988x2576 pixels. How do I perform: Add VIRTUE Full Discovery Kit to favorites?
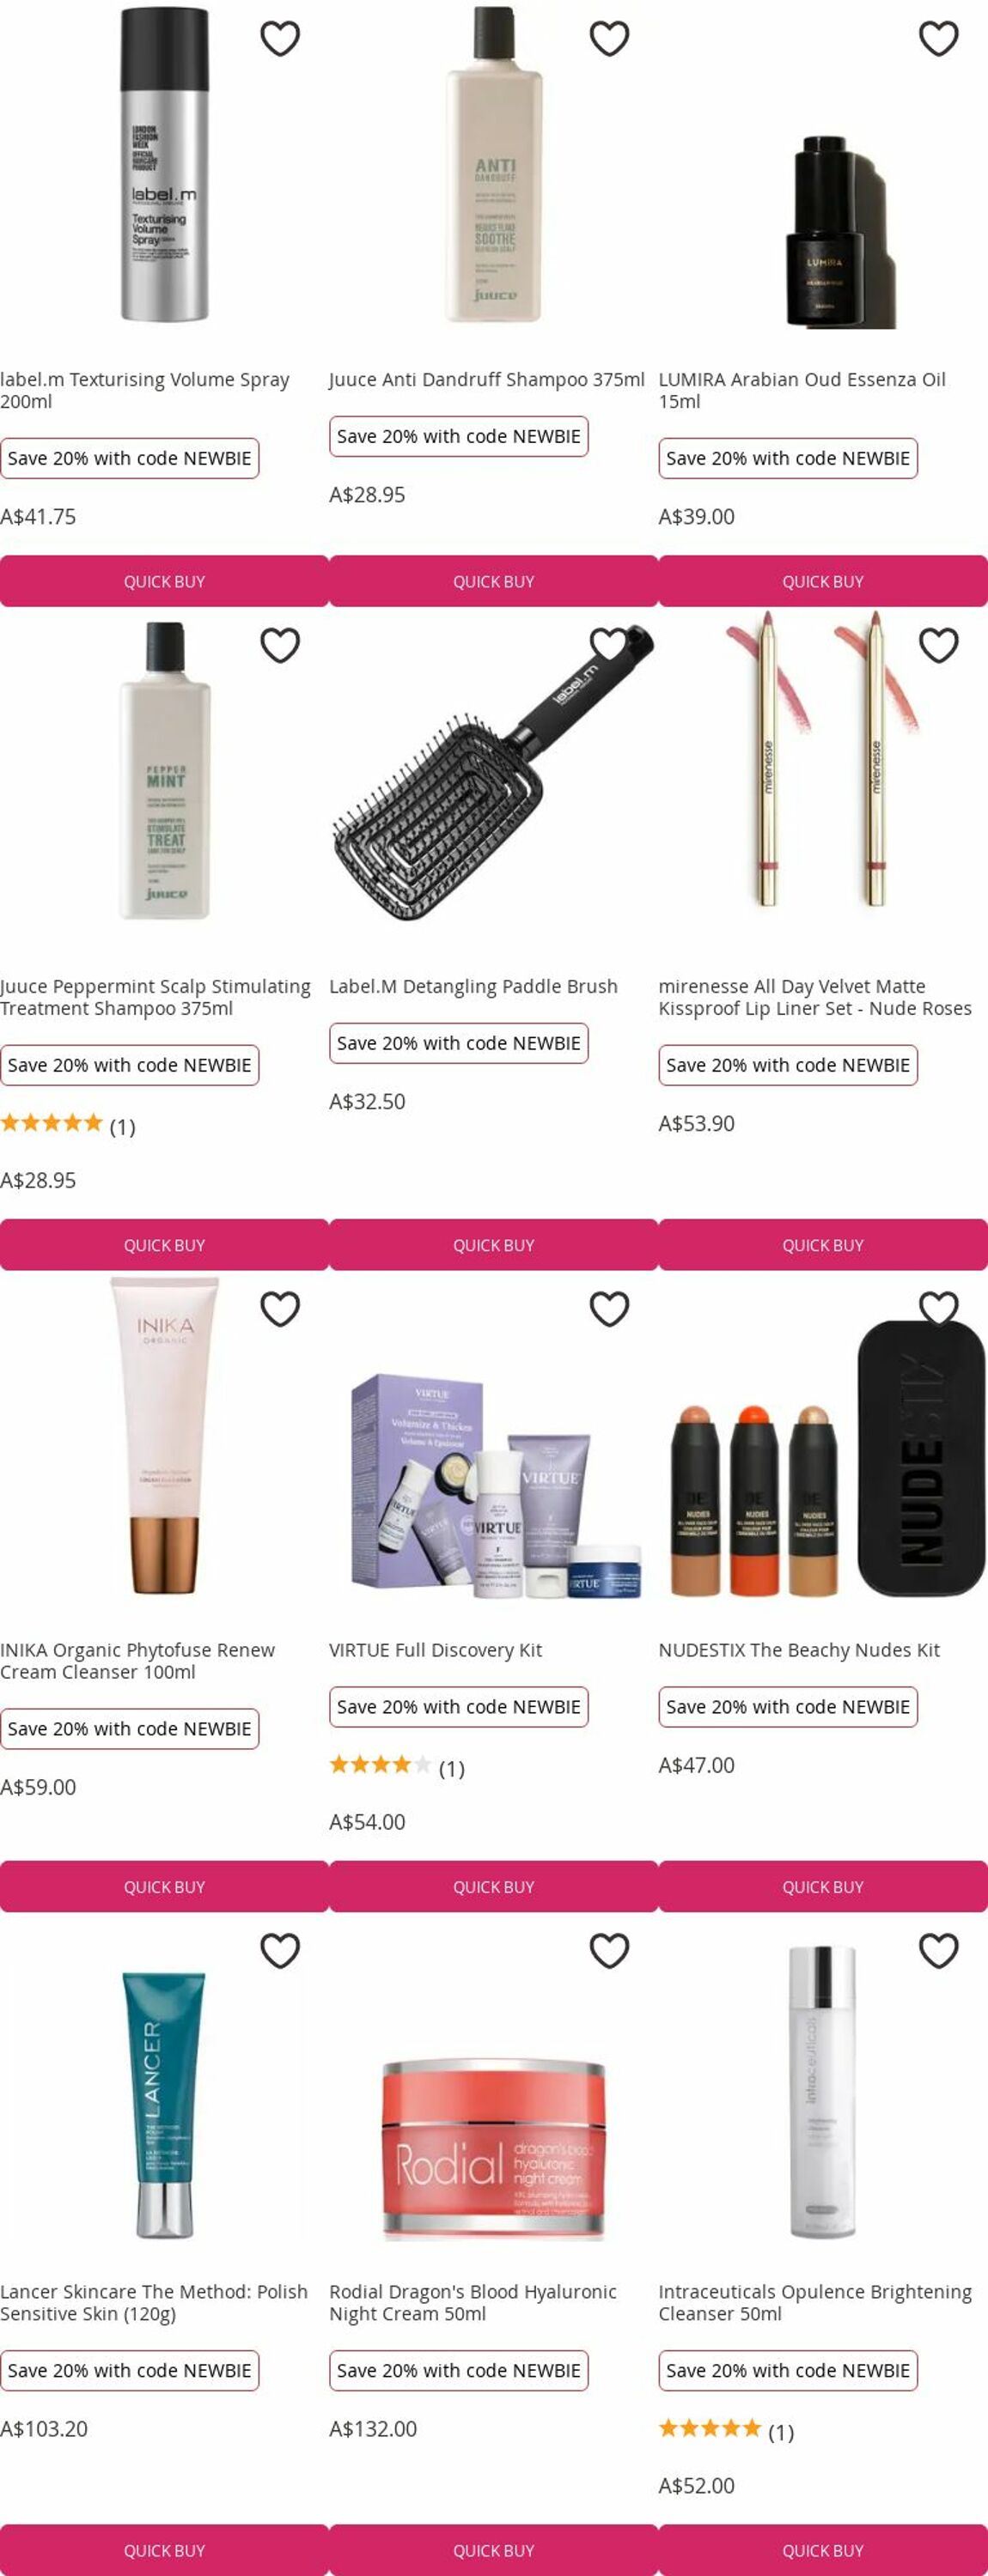tap(608, 1308)
